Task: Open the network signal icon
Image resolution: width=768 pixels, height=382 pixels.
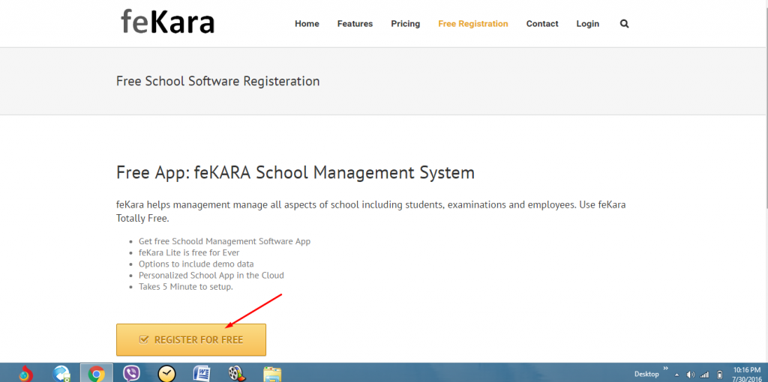Action: tap(705, 375)
